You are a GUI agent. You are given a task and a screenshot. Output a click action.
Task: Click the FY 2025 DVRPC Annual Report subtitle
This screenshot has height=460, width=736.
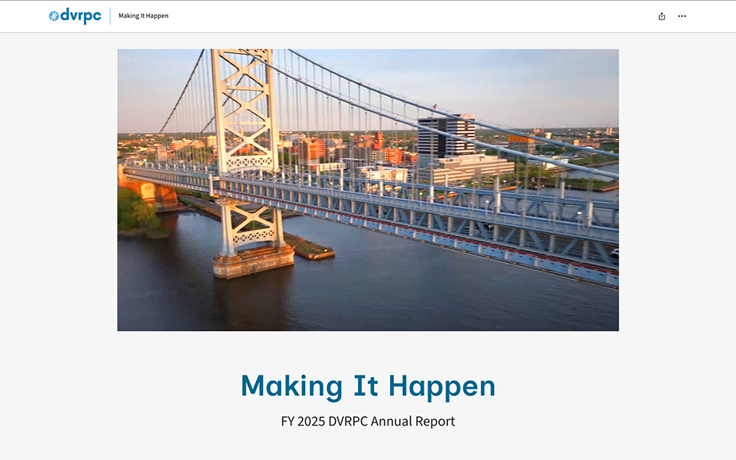tap(368, 422)
